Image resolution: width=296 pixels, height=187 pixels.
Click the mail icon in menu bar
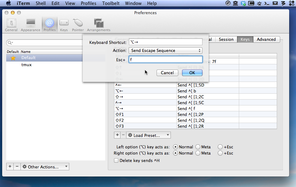click(x=275, y=3)
